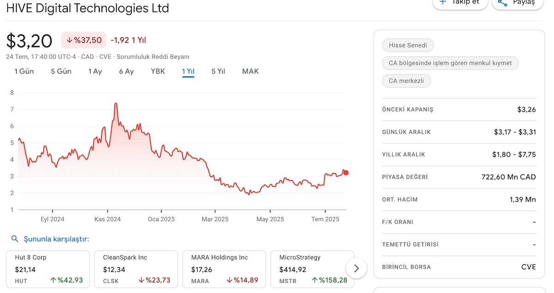The height and width of the screenshot is (293, 554).
Task: Switch chart to 5 Yıl range
Action: click(218, 71)
